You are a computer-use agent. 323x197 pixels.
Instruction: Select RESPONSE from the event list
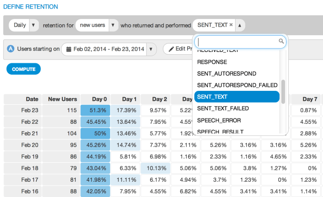(x=212, y=62)
